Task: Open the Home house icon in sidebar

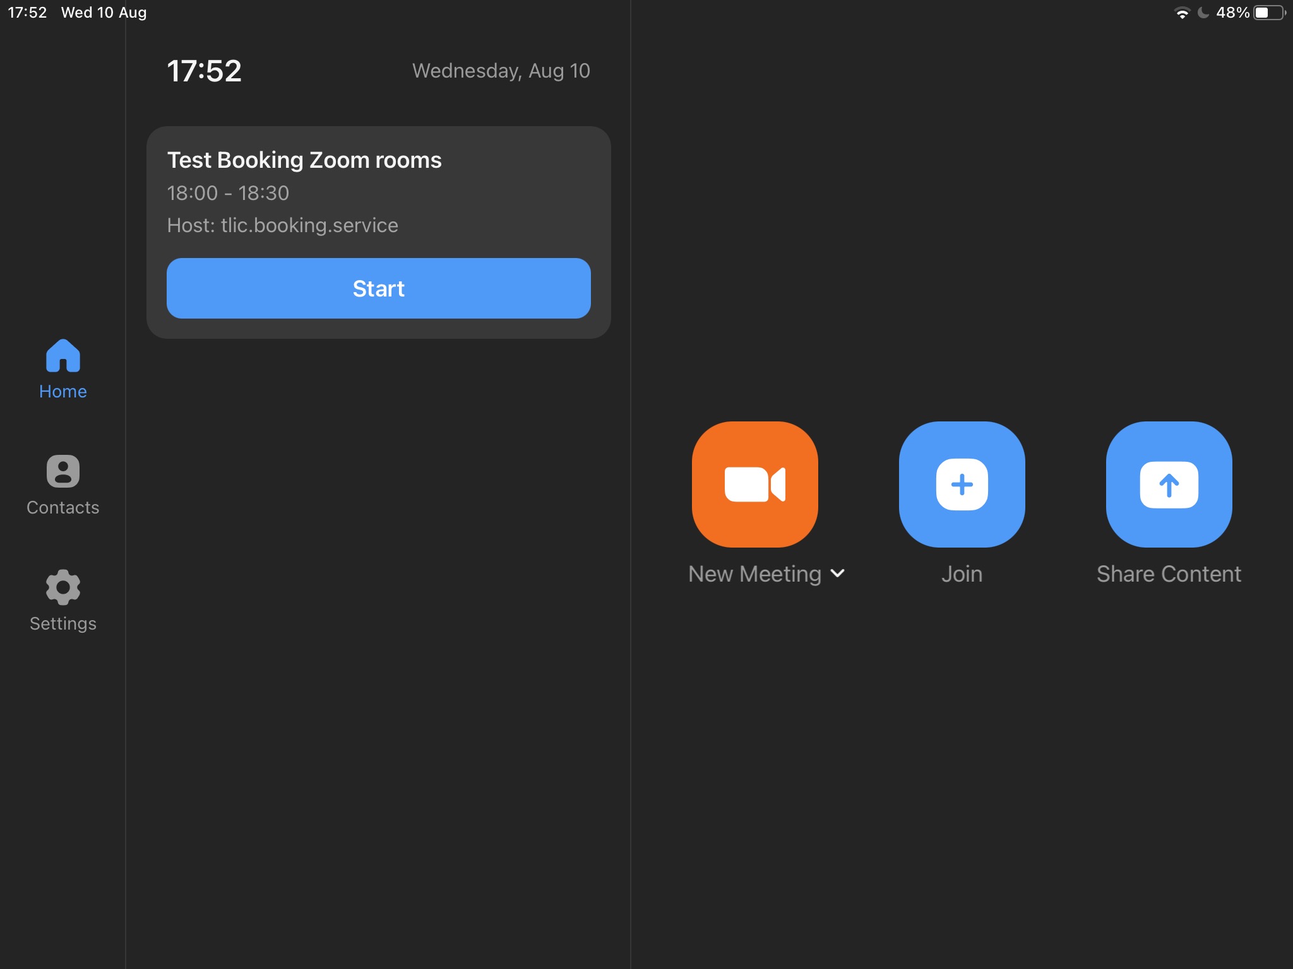Action: [63, 356]
